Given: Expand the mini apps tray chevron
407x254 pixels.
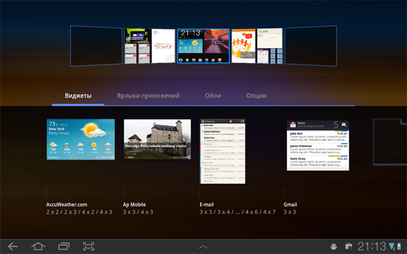Looking at the screenshot, I should coord(203,247).
